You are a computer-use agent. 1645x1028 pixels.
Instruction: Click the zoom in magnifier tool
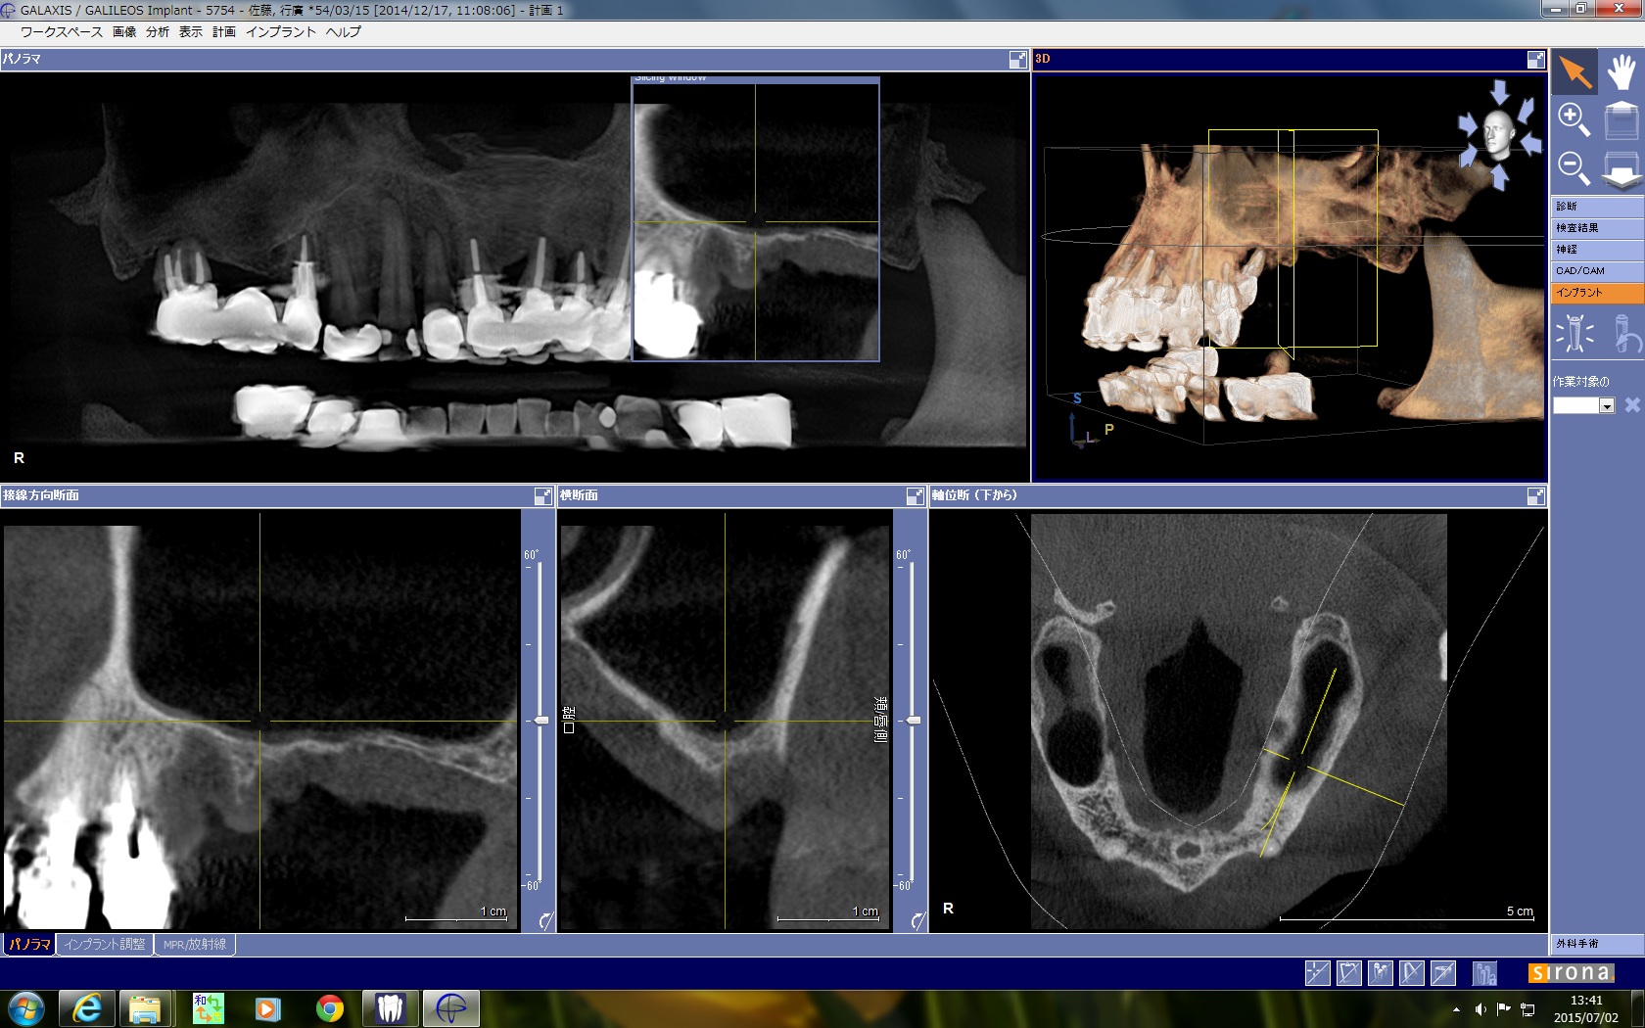[x=1574, y=119]
